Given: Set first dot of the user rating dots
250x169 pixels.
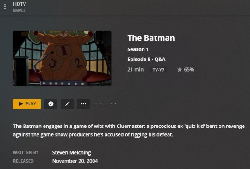Looking at the screenshot, I should point(96,103).
